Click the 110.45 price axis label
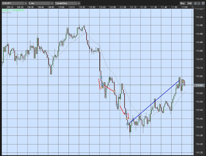The image size is (206, 156). [199, 110]
